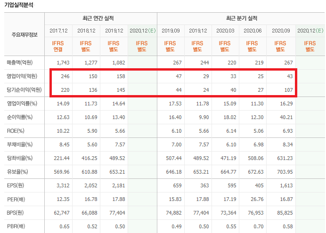326x233 pixels.
Task: Click net margin value 40.21
Action: (286, 117)
